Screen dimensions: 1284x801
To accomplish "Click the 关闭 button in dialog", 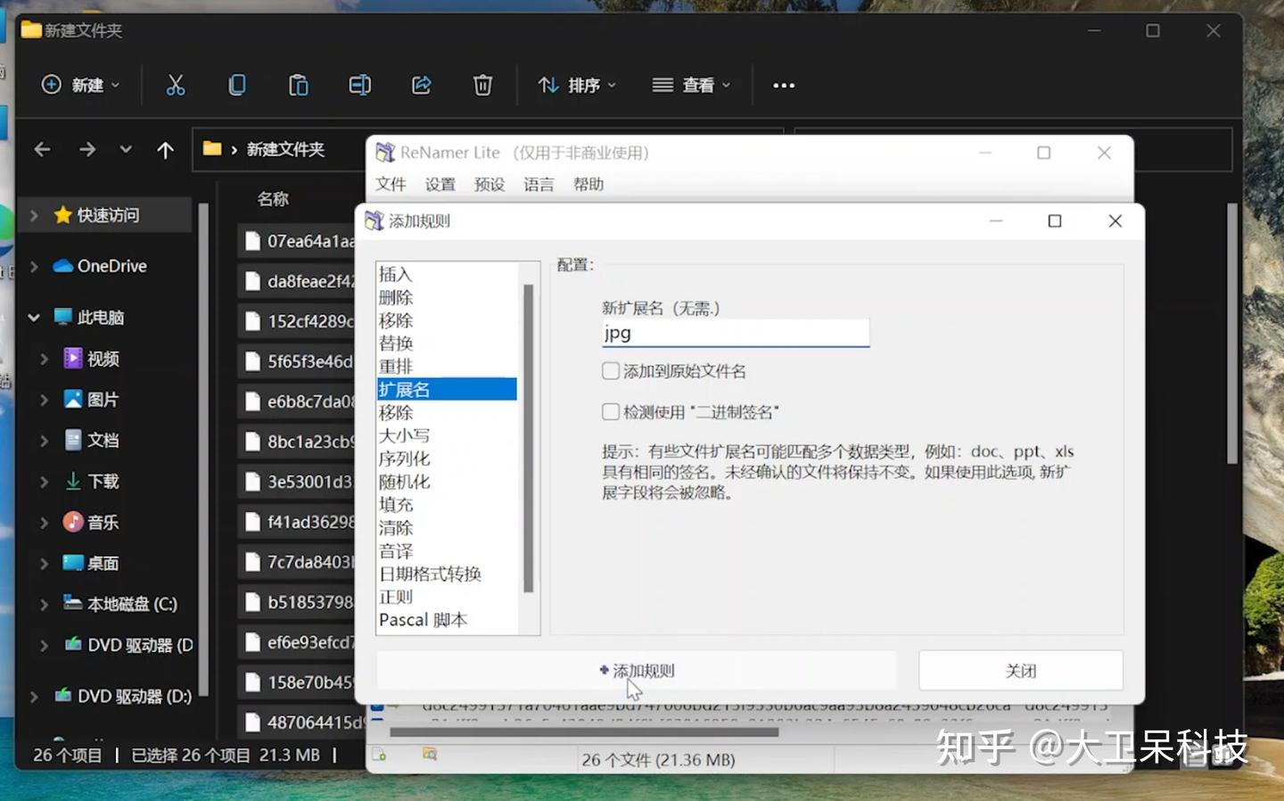I will [x=1021, y=671].
